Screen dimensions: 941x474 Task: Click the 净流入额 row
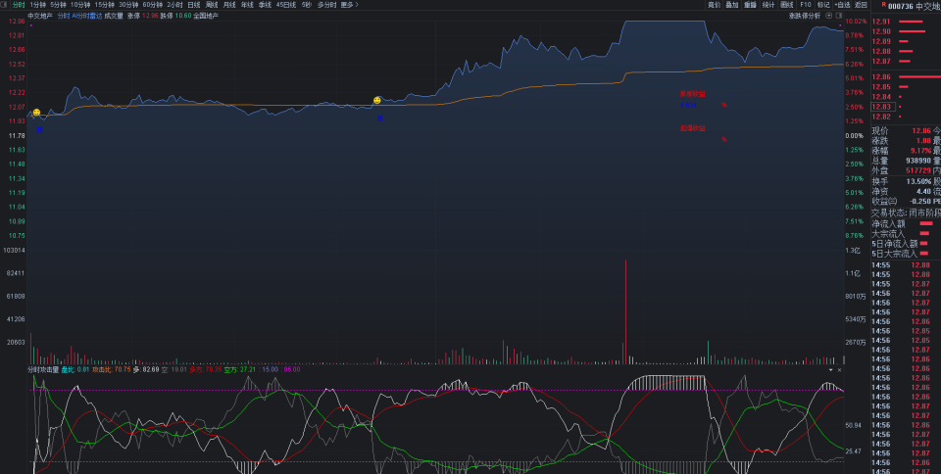(906, 223)
